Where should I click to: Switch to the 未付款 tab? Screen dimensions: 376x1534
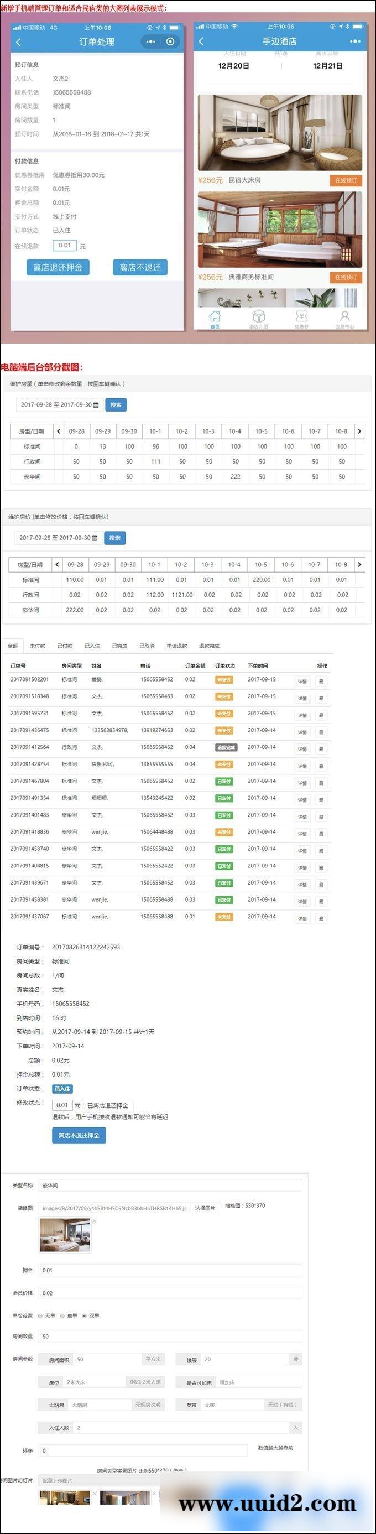point(38,646)
